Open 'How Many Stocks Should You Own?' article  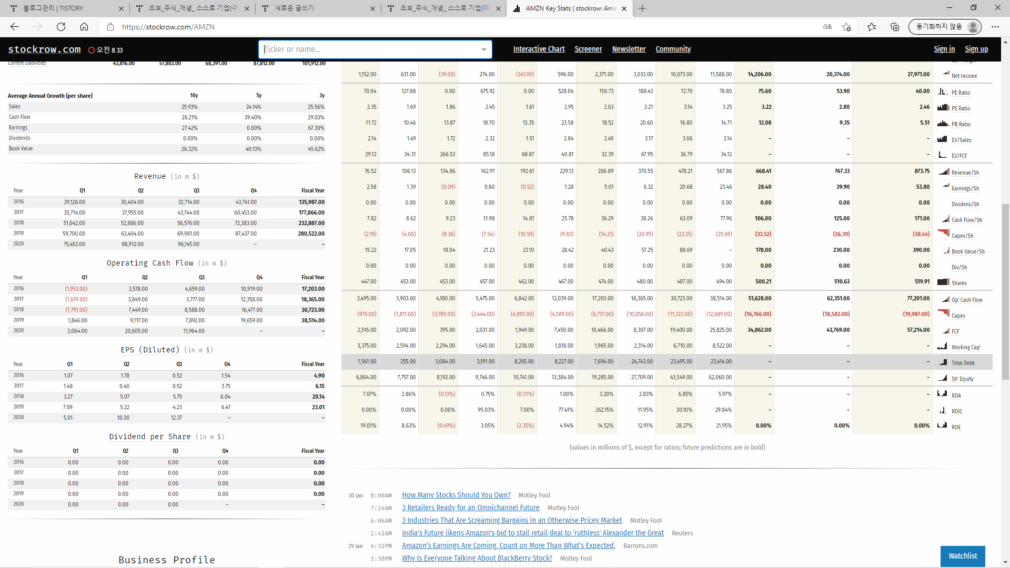coord(456,495)
